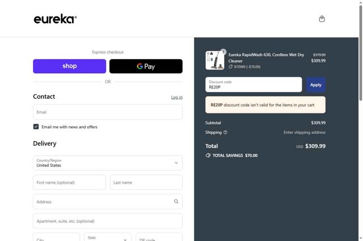
Task: Focus the ZIP code field
Action: (159, 237)
